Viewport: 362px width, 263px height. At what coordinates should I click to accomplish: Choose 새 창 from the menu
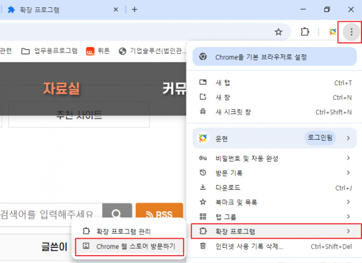(x=275, y=97)
